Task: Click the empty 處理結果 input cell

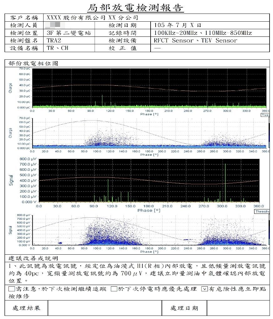Action: click(x=105, y=308)
